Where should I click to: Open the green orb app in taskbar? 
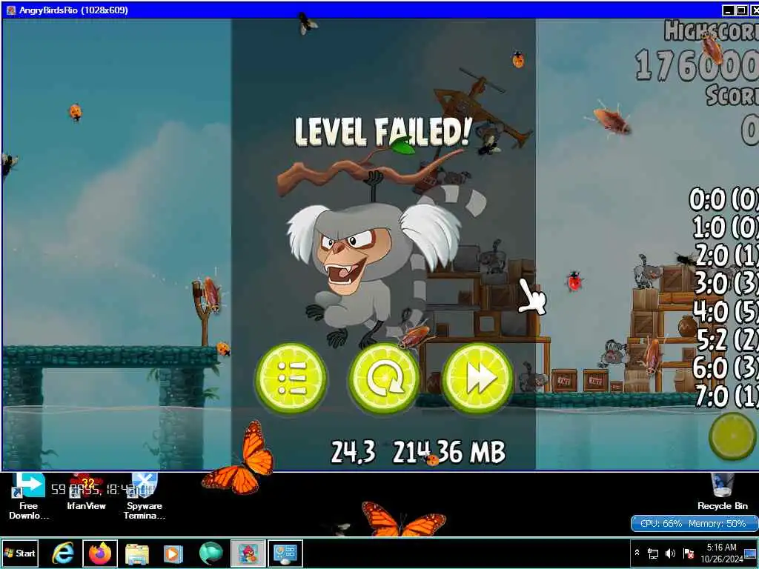pos(211,553)
